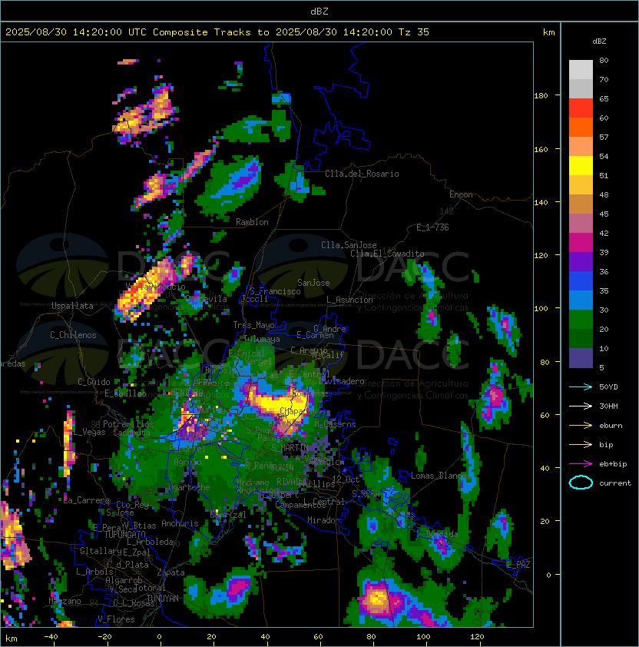Image resolution: width=639 pixels, height=647 pixels.
Task: Click the L_Asuncion place label
Action: (349, 300)
